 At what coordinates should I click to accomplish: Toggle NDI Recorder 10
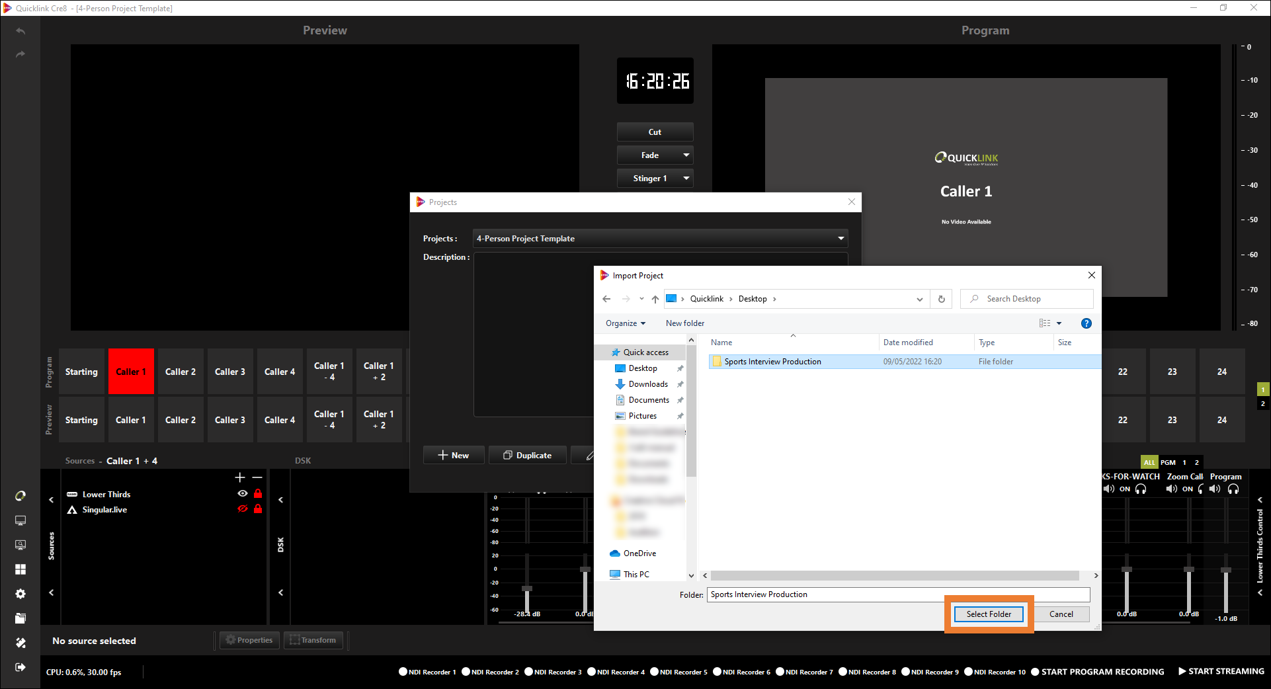tap(995, 672)
